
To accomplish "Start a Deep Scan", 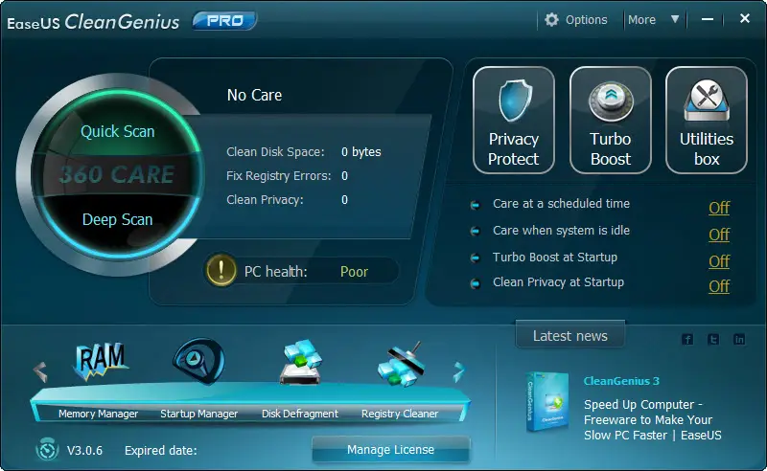I will pyautogui.click(x=117, y=219).
